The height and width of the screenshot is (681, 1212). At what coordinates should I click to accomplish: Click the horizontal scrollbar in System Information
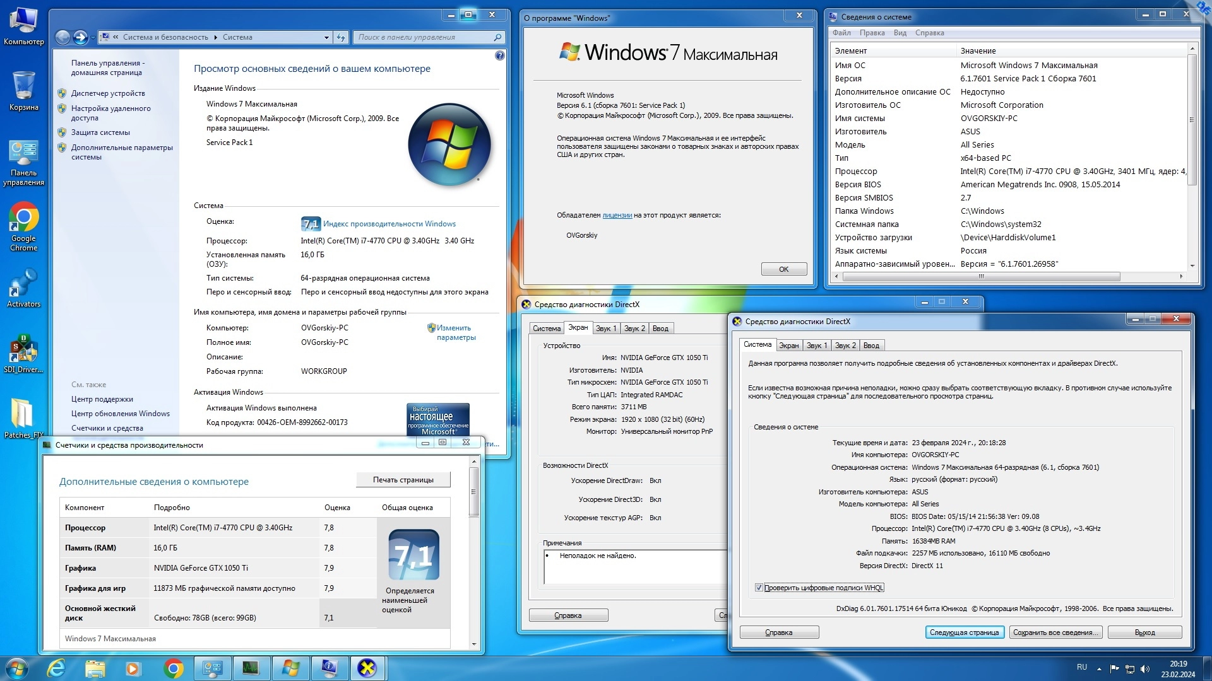pyautogui.click(x=981, y=276)
